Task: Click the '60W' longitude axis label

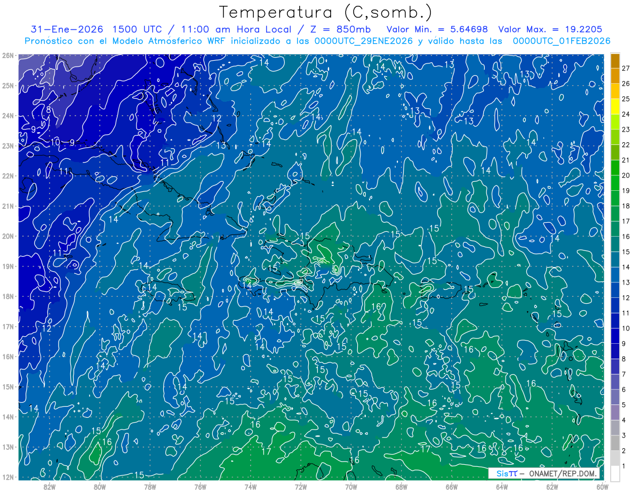Action: pos(602,487)
